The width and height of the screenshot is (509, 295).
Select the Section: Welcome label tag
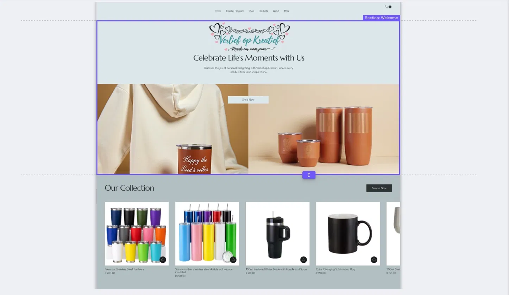click(x=381, y=18)
